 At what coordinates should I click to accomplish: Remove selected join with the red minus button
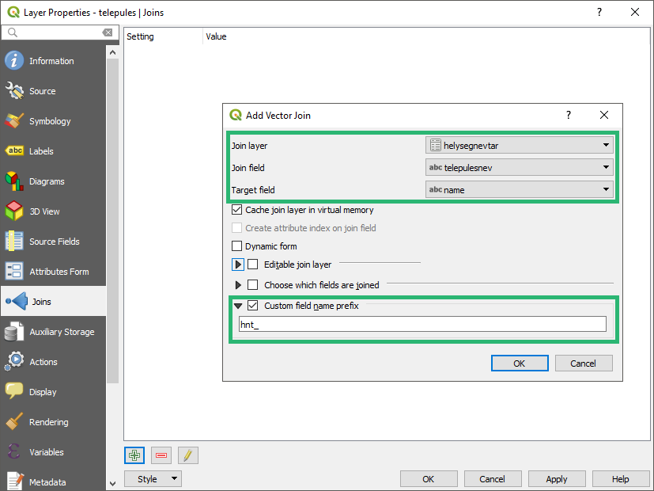pos(161,455)
